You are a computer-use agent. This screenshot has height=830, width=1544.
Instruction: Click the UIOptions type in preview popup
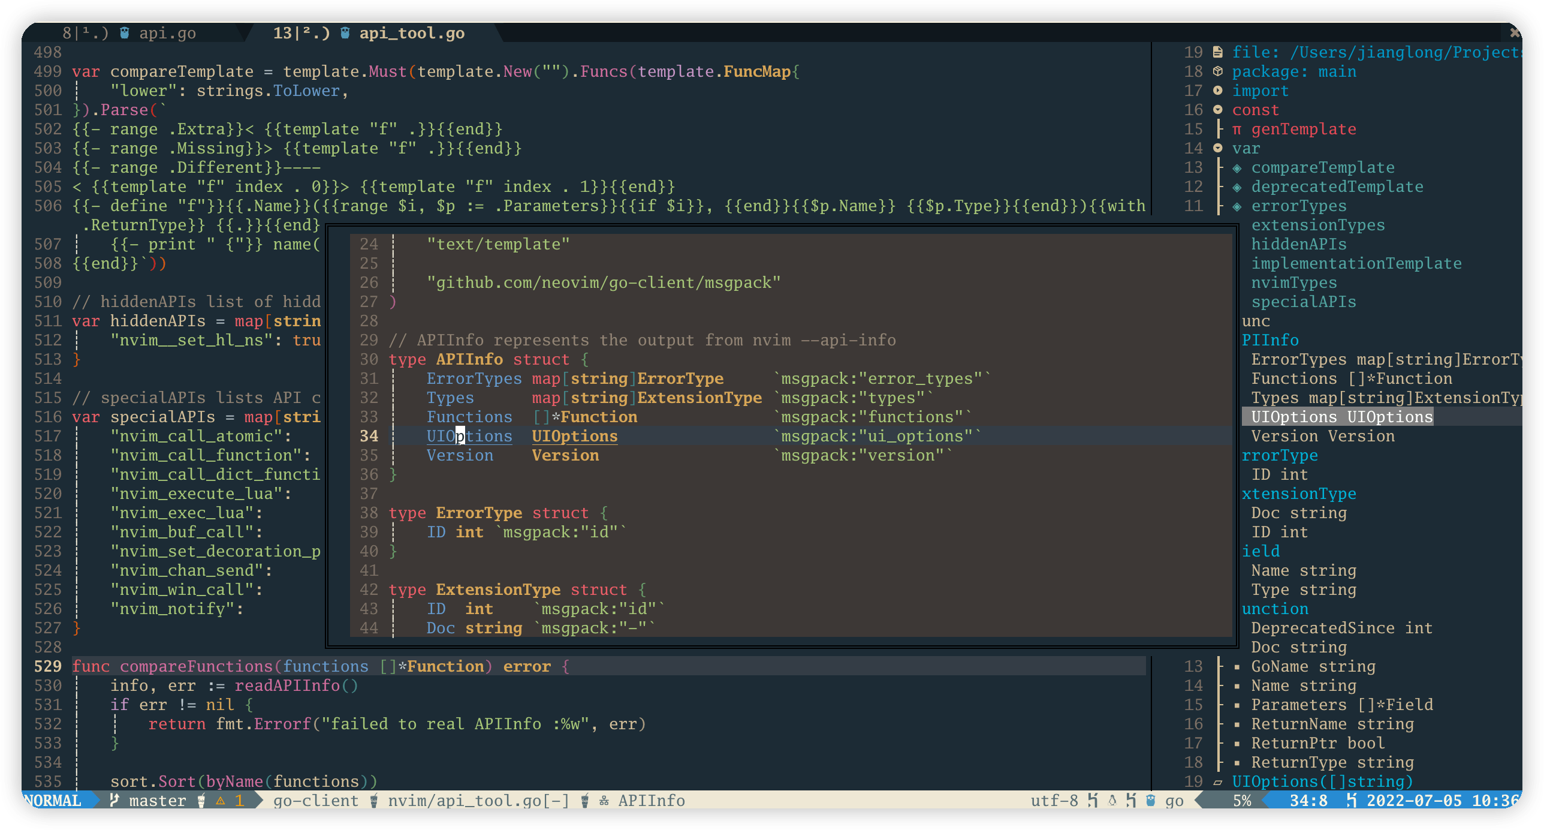coord(574,436)
